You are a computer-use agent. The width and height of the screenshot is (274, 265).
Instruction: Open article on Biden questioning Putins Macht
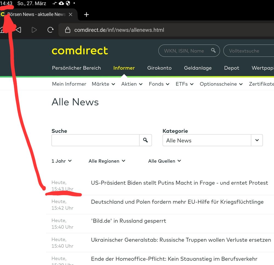(179, 183)
